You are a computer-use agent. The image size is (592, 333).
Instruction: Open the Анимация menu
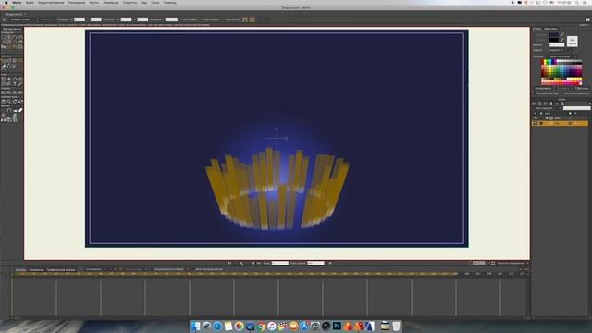pos(111,2)
